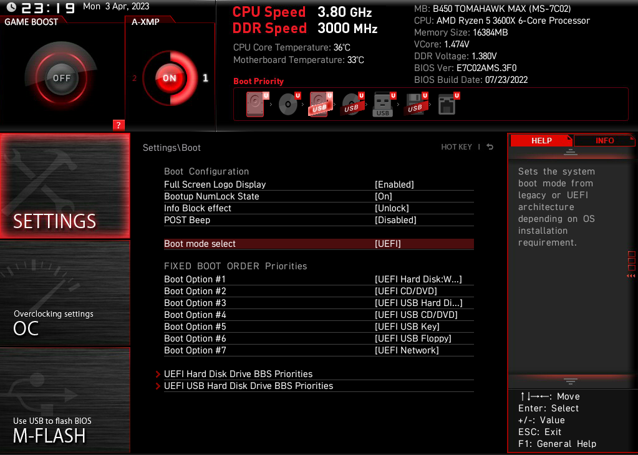Click the Memory Size 16384MB entry
Viewport: 638px width, 455px height.
(461, 32)
